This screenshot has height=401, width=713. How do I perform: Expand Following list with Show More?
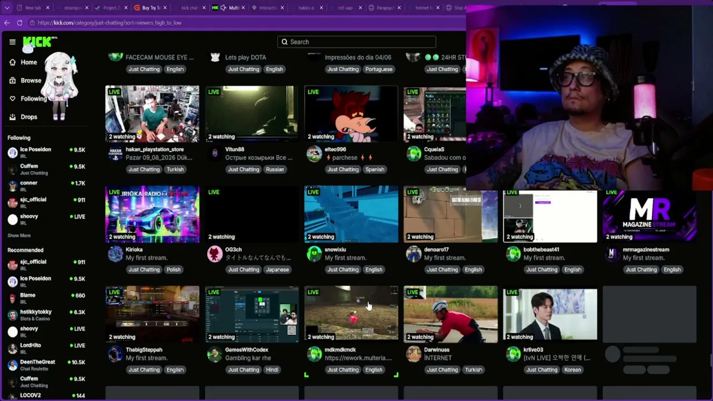(19, 236)
